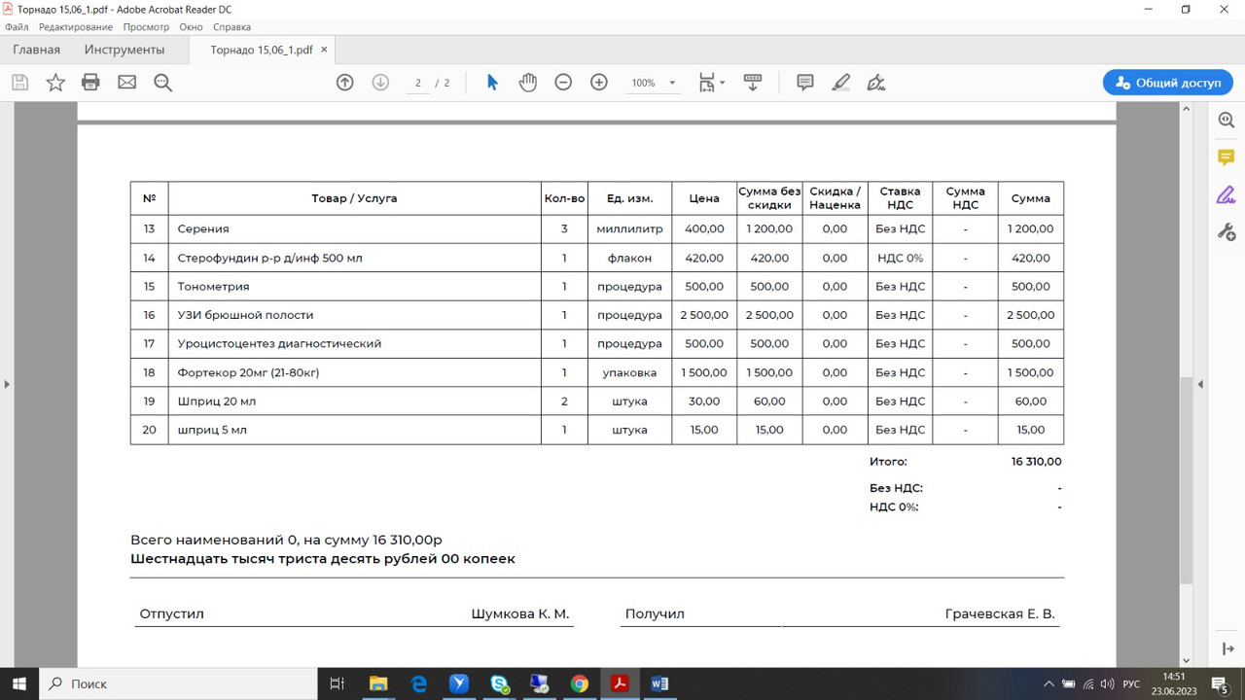Collapse the right tools pane arrow
1245x700 pixels.
point(1200,385)
